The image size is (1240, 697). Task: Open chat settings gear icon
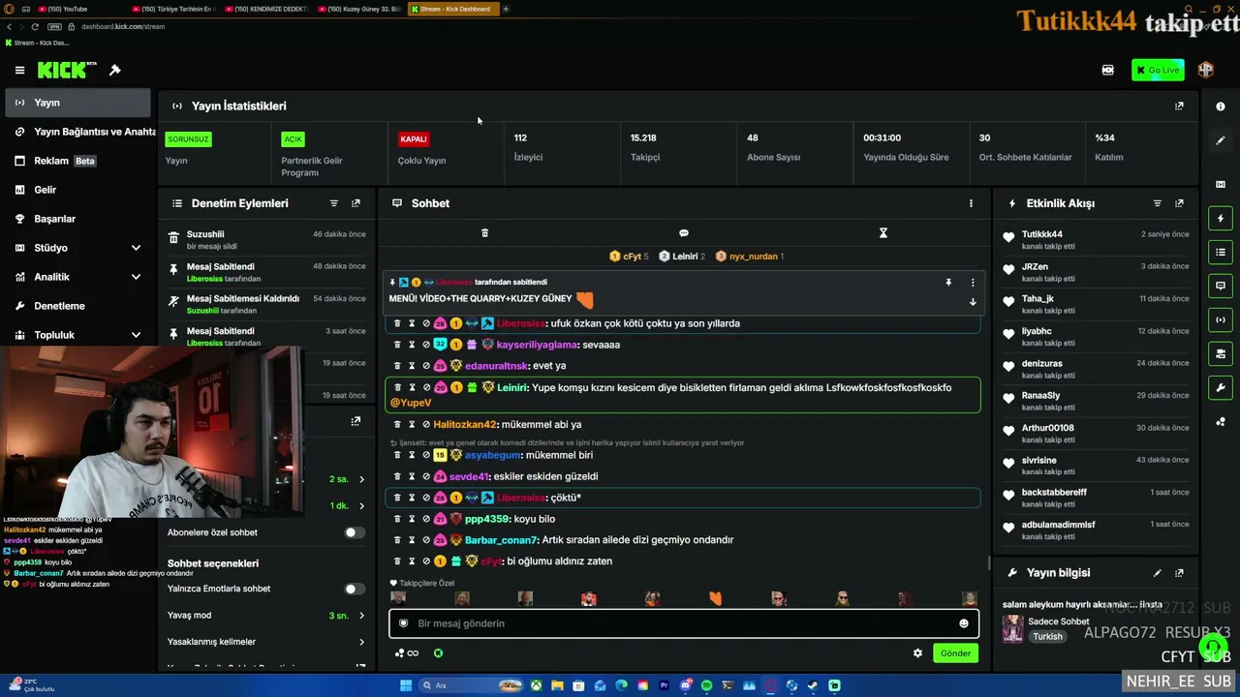[917, 653]
